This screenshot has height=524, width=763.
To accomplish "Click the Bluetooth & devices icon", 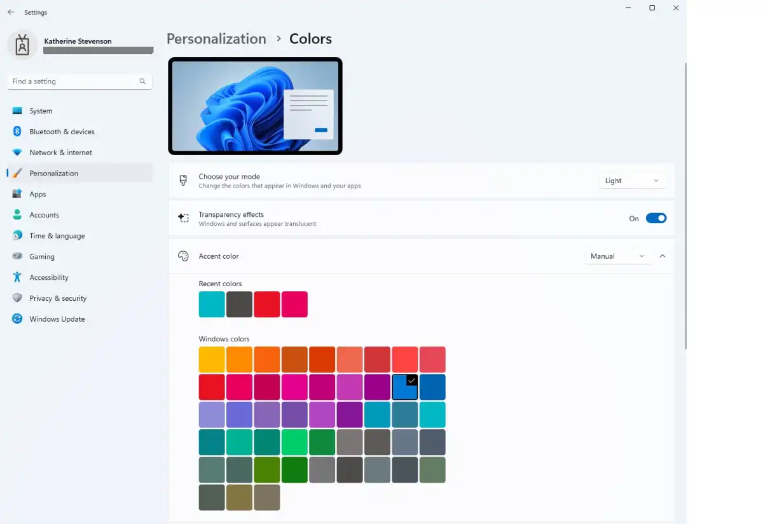I will tap(17, 132).
